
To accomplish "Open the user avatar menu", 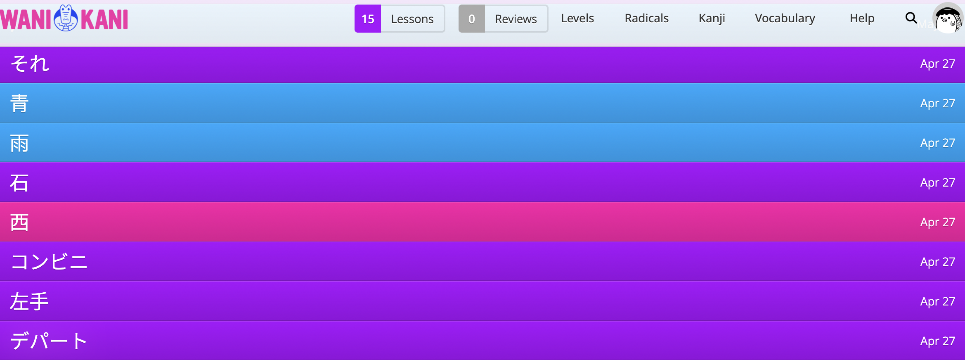I will tap(948, 18).
